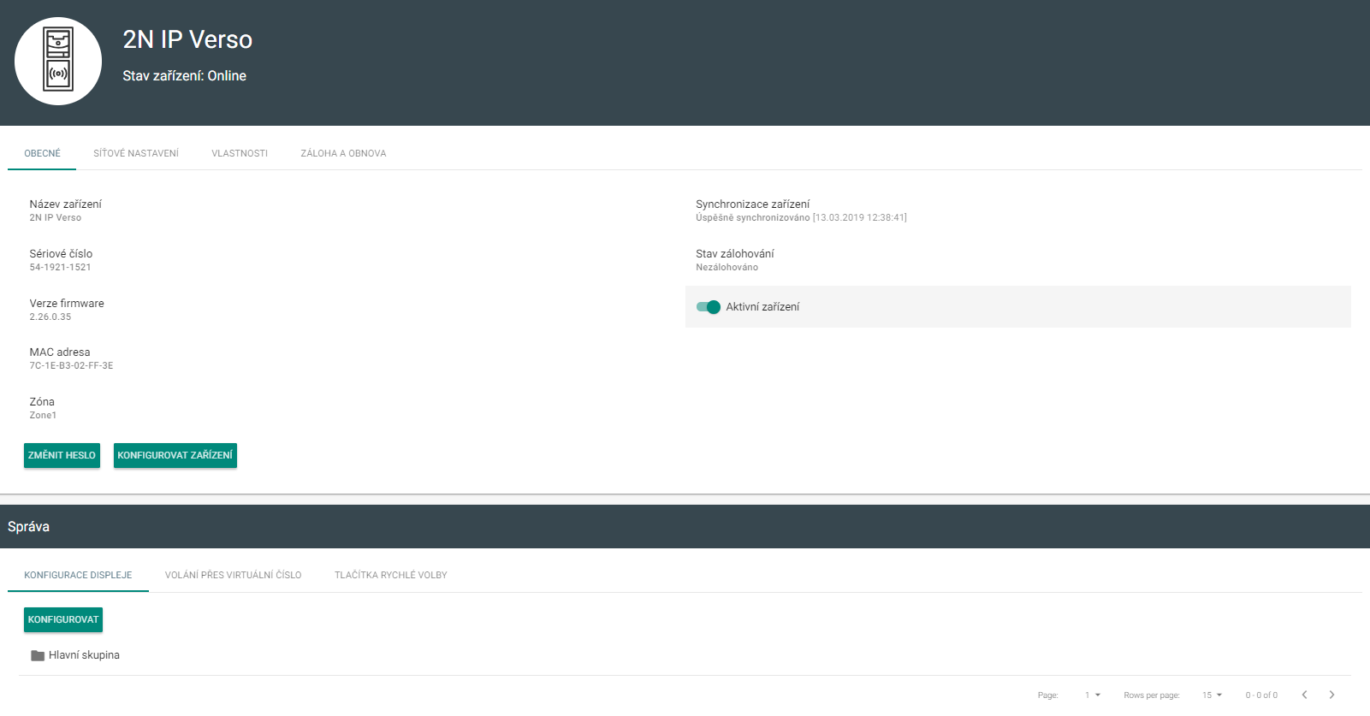The width and height of the screenshot is (1370, 716).
Task: Switch to the Obecné tab
Action: 42,153
